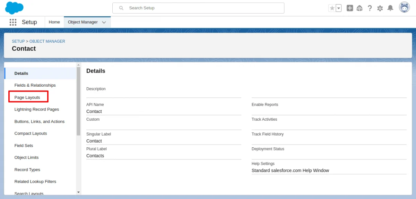
Task: Click the sidebar scrollbar down arrow
Action: [78, 192]
